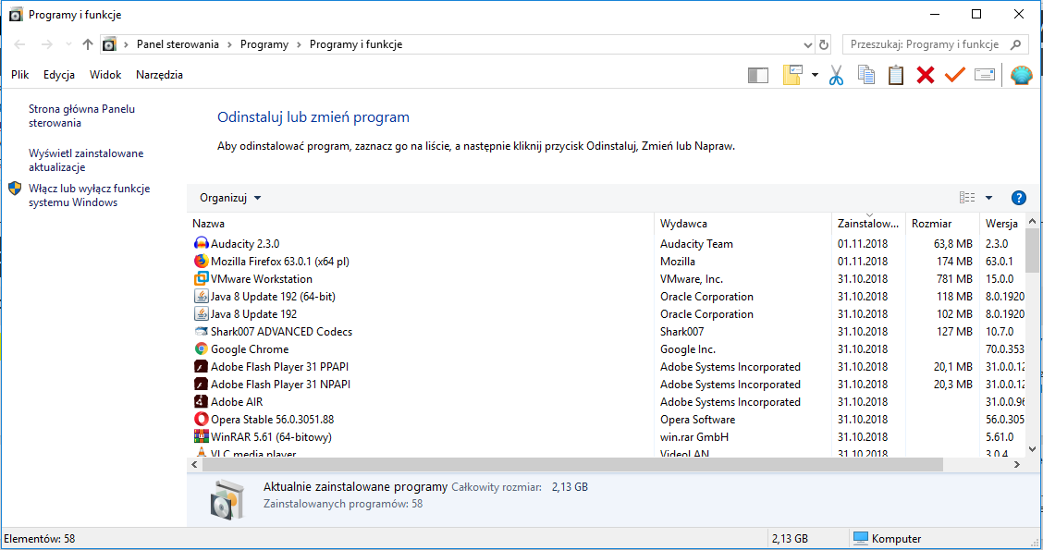Sort by Wersja column header

coord(1003,224)
